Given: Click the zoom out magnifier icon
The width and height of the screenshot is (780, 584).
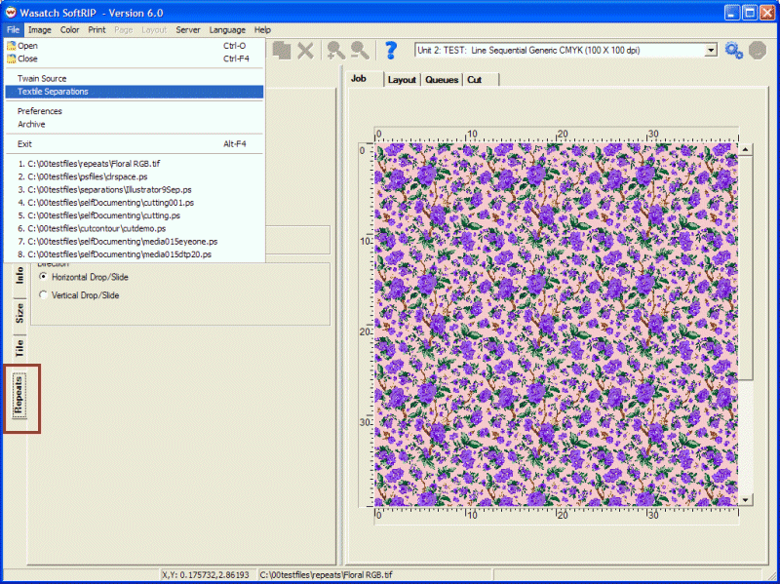Looking at the screenshot, I should [x=359, y=51].
